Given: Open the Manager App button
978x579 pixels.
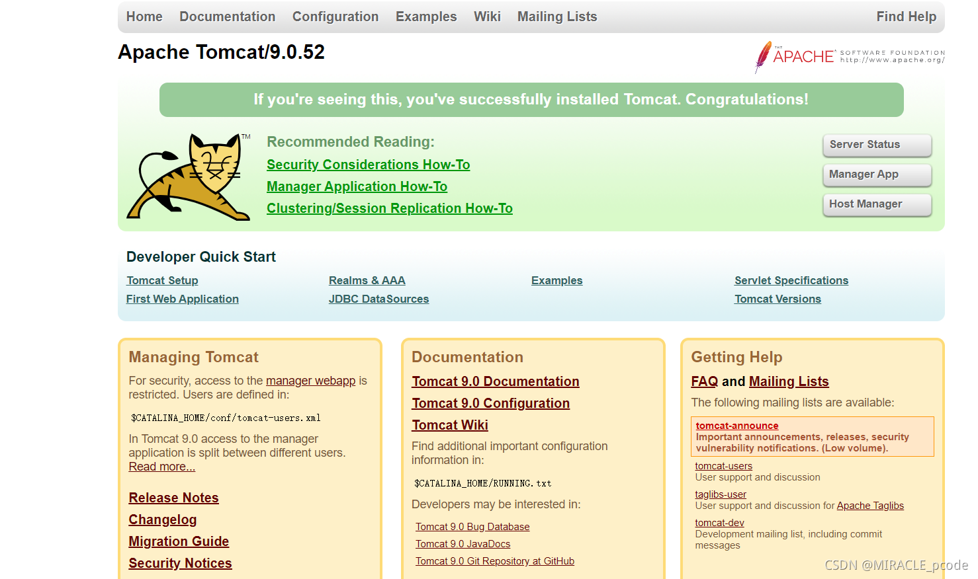Looking at the screenshot, I should (877, 174).
